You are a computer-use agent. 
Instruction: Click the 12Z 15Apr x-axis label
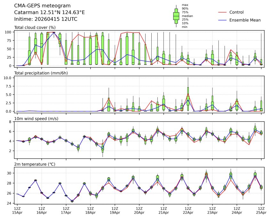click(17, 210)
